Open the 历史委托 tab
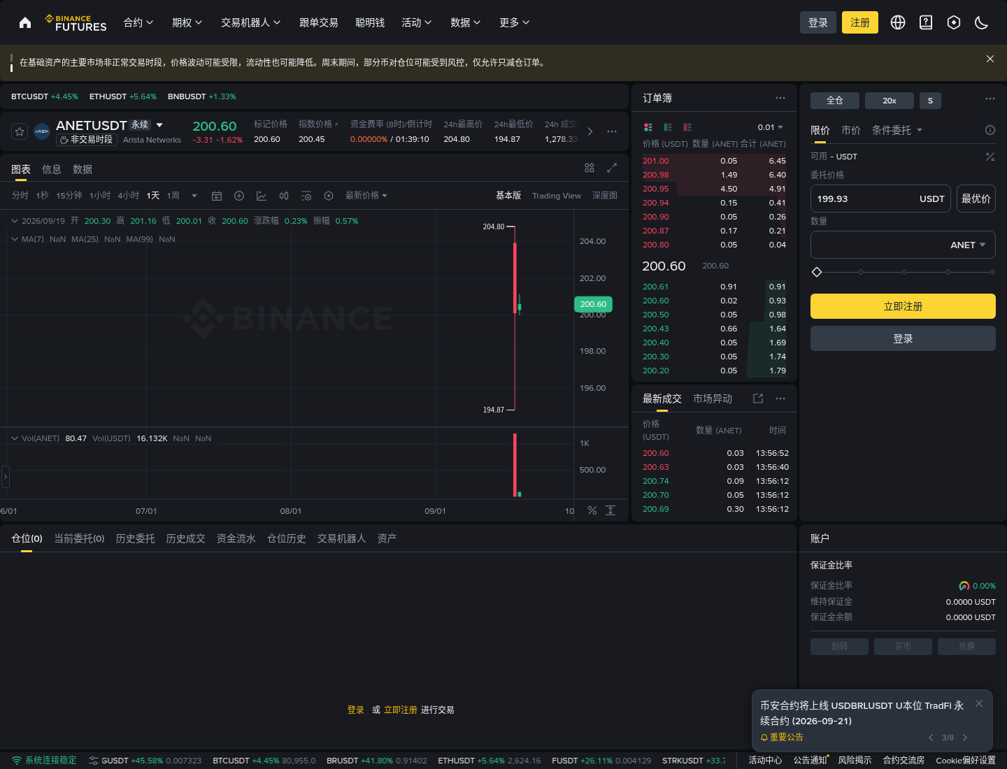Image resolution: width=1007 pixels, height=769 pixels. click(136, 538)
